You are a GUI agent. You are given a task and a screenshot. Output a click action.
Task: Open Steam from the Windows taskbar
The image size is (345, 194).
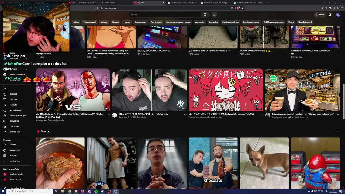(102, 191)
